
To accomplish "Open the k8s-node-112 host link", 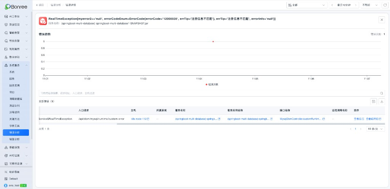I will 139,119.
